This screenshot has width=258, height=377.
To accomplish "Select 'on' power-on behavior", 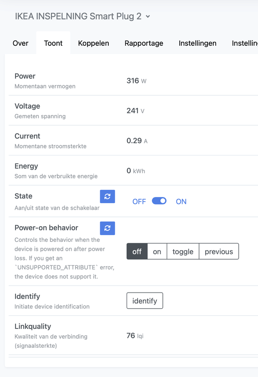I will tap(157, 252).
